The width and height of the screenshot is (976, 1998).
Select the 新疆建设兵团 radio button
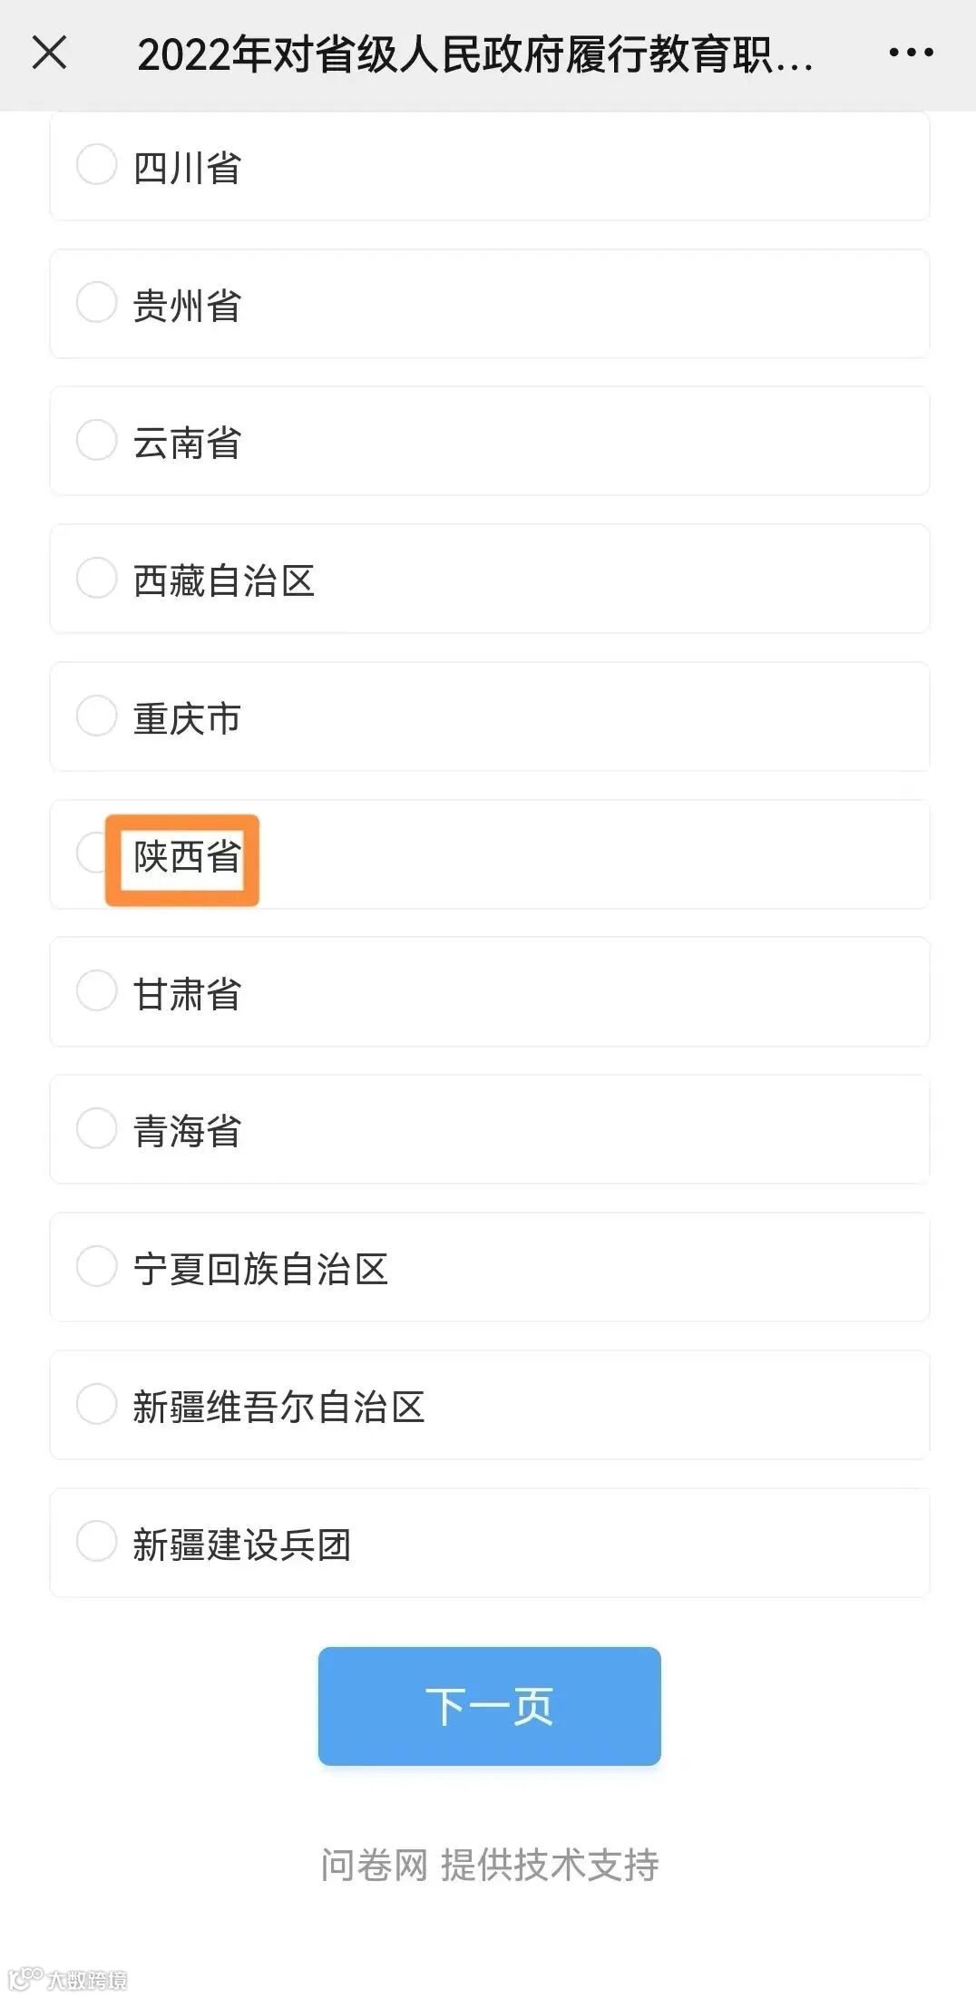(96, 1542)
